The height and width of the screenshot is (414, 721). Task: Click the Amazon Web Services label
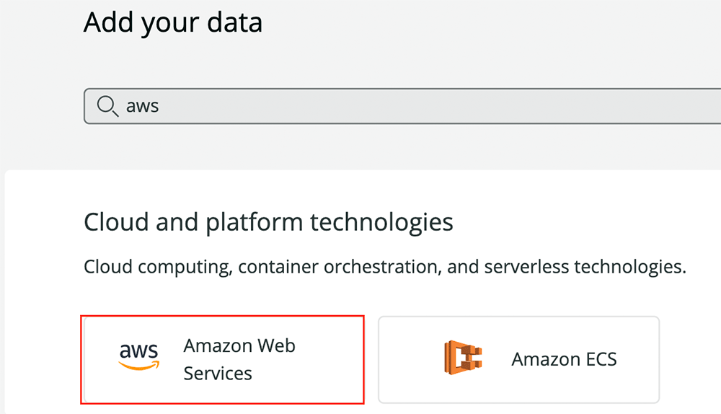coord(239,359)
